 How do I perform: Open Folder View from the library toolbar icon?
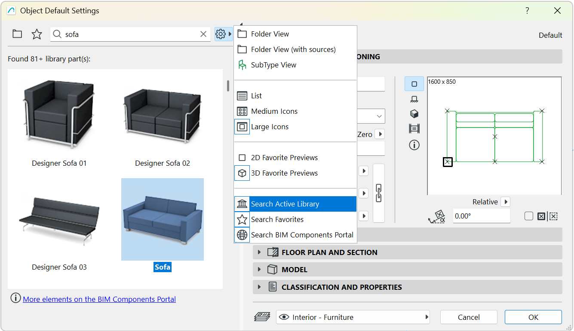click(x=17, y=34)
